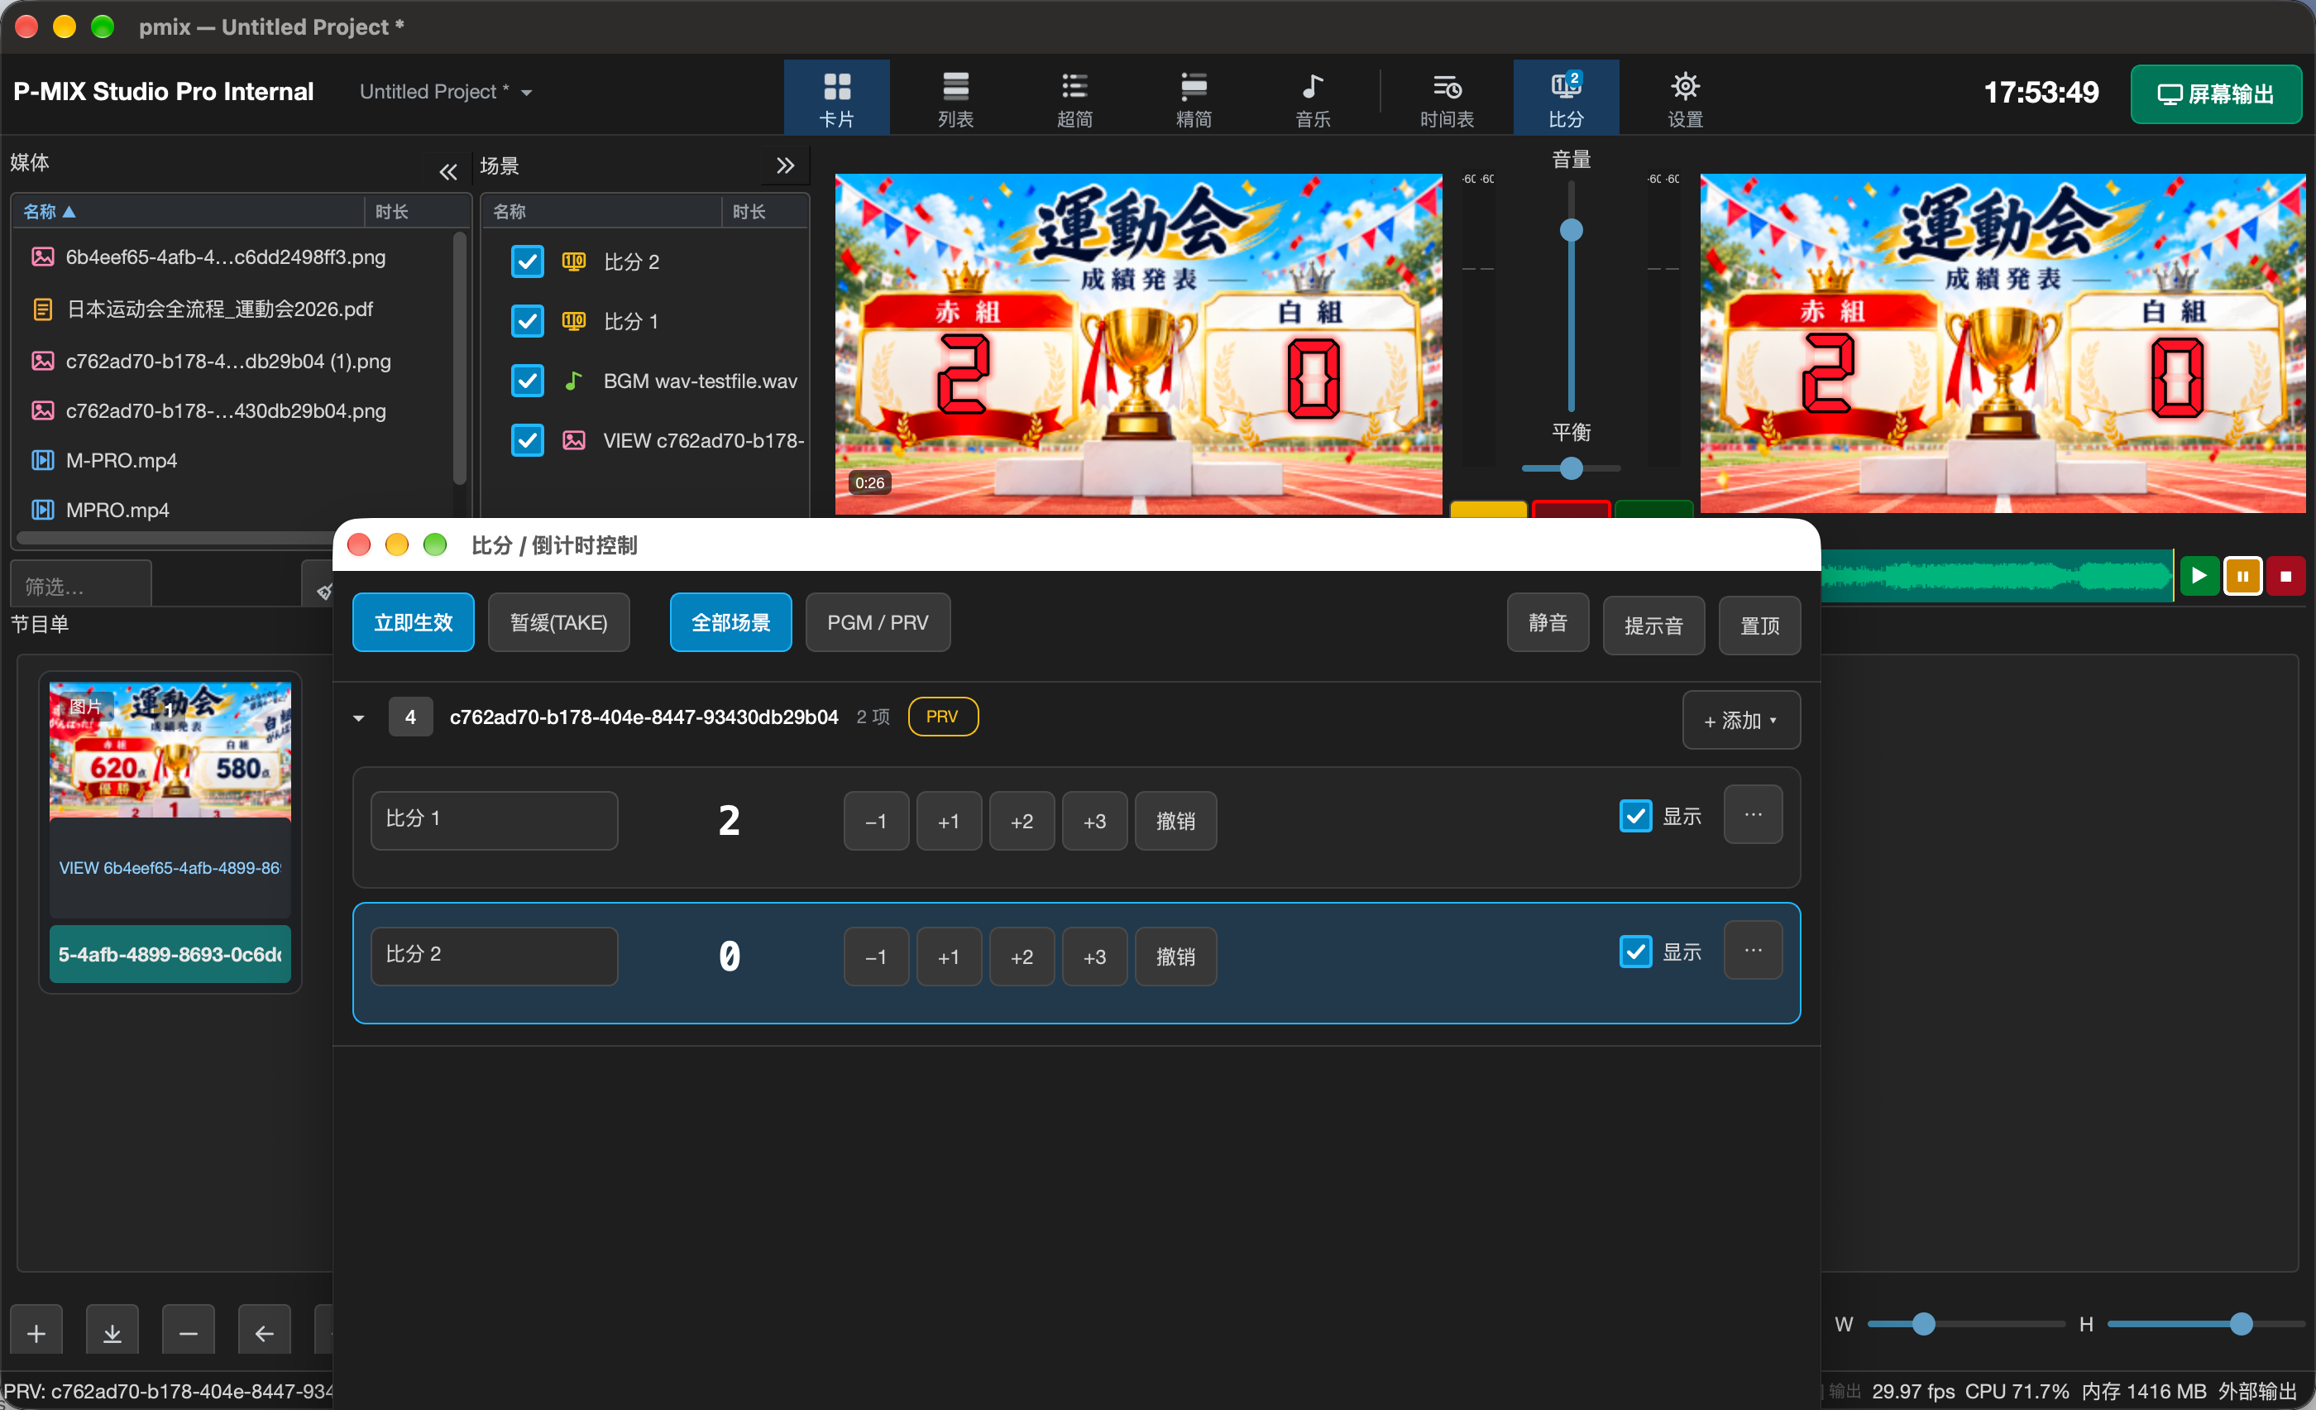Open the Untitled Project dropdown
This screenshot has height=1410, width=2316.
click(x=446, y=92)
